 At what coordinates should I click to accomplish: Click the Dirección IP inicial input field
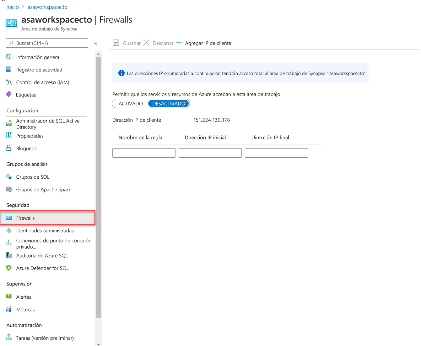(x=210, y=153)
